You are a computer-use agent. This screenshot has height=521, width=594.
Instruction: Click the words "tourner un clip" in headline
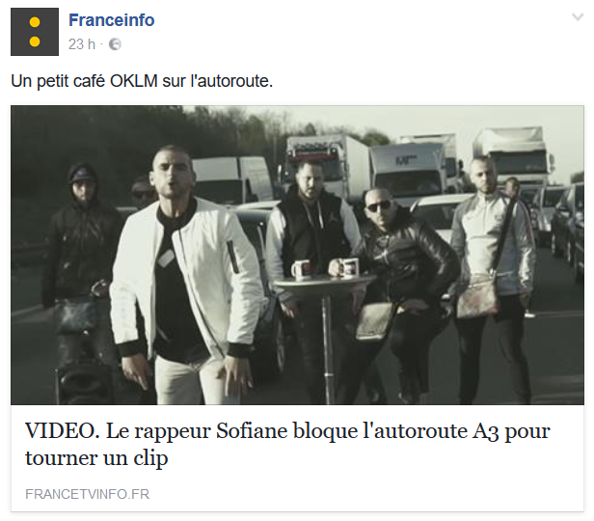click(96, 458)
